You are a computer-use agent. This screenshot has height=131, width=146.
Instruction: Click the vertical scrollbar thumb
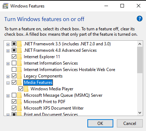140,60
